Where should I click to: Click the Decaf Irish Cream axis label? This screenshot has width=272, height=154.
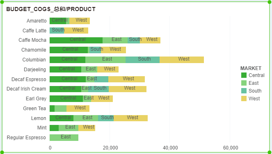[26, 89]
